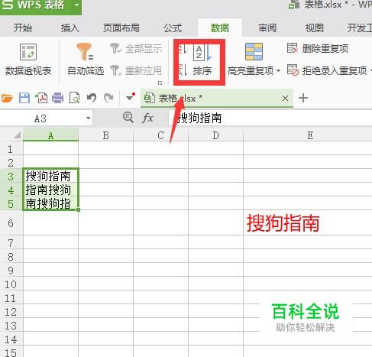The width and height of the screenshot is (372, 357).
Task: Select column B header
Action: (105, 135)
